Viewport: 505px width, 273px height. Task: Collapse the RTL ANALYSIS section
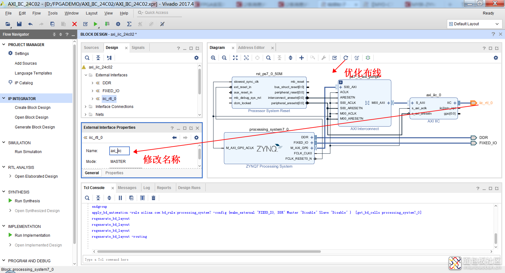(x=4, y=167)
